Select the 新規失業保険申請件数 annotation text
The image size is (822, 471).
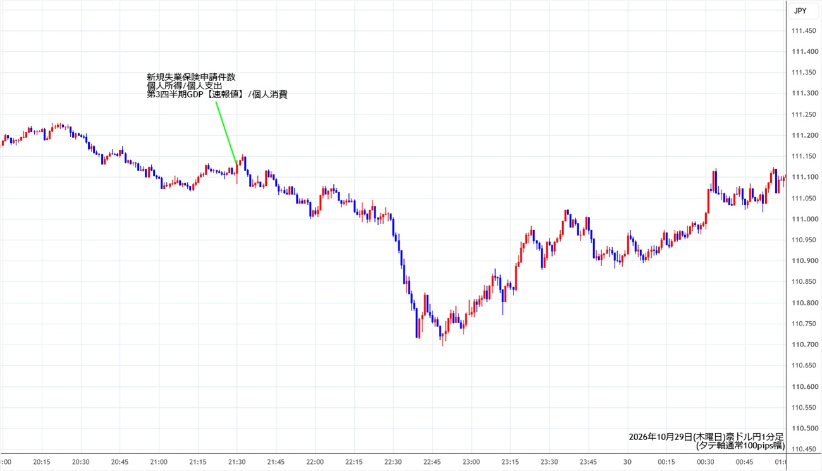coord(191,77)
